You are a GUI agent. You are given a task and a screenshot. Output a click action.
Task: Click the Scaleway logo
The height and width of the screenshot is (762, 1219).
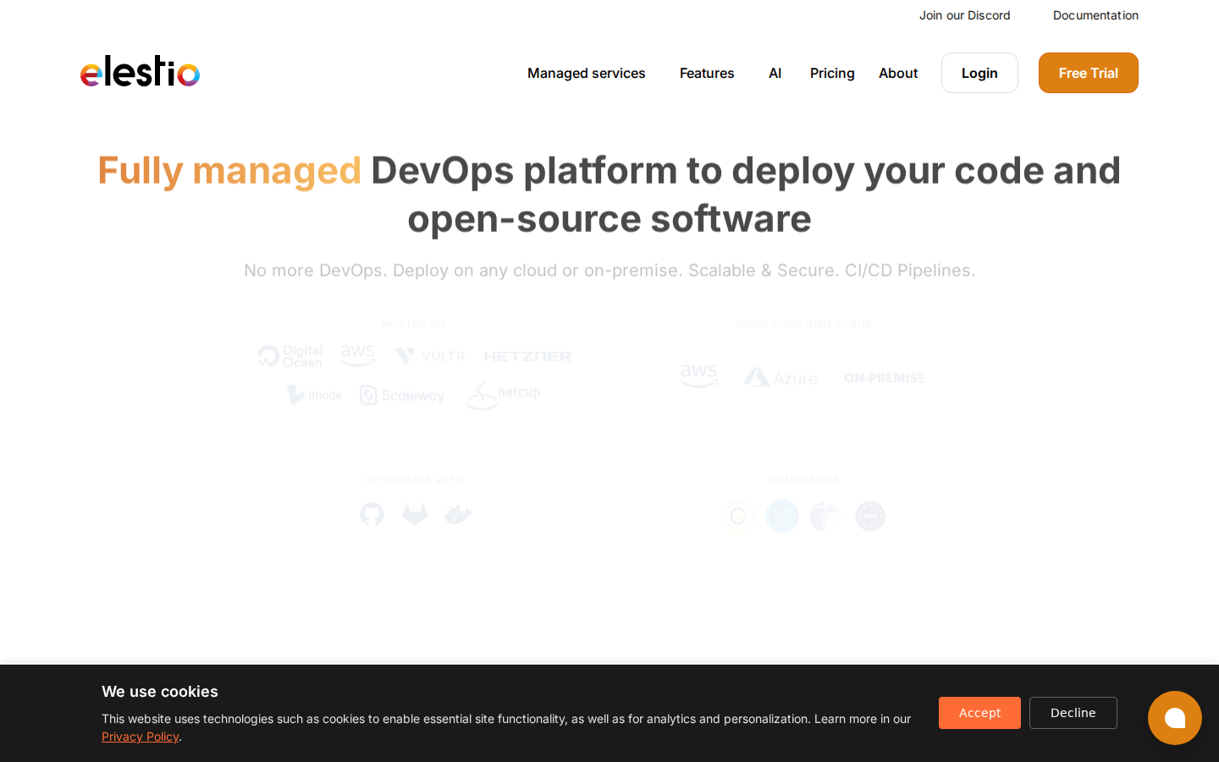tap(402, 395)
